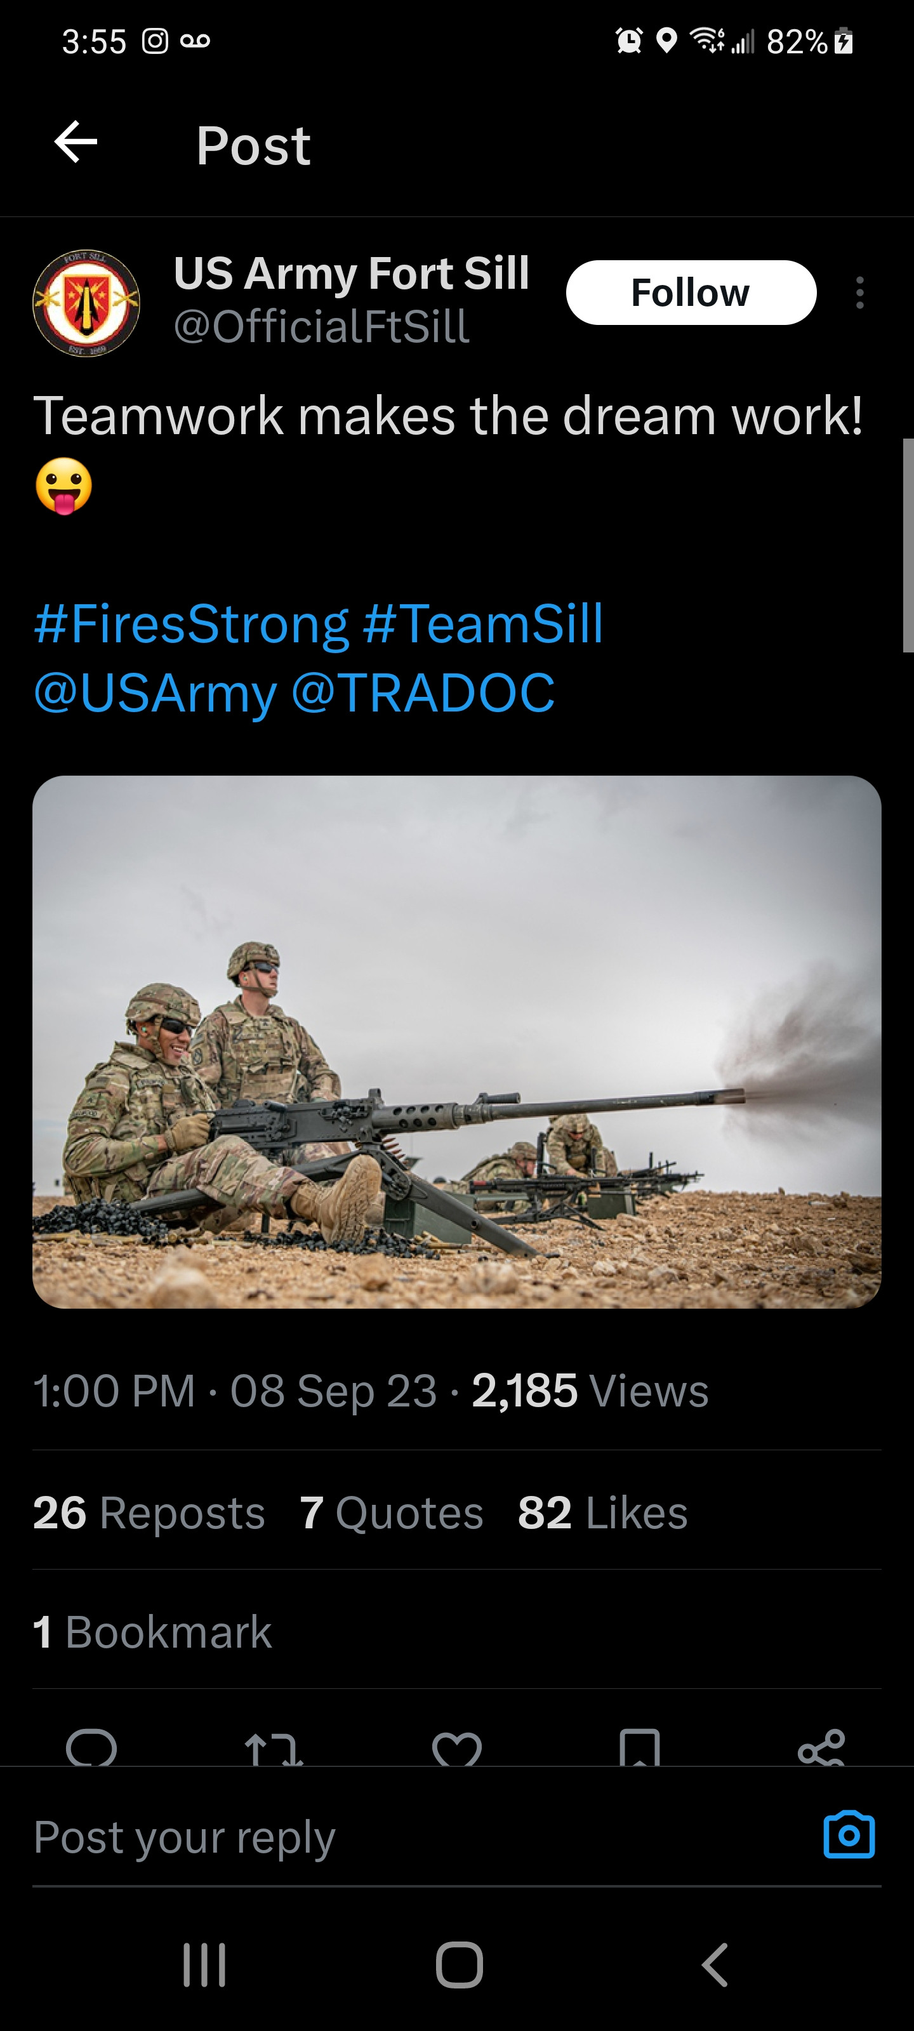Show the 82 Likes list
Image resolution: width=914 pixels, height=2031 pixels.
coord(602,1512)
